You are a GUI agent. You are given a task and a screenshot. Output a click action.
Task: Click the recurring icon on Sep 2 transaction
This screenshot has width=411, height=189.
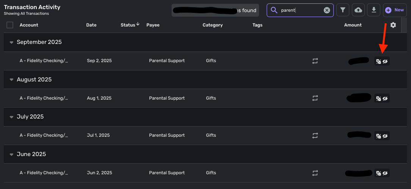pyautogui.click(x=315, y=61)
